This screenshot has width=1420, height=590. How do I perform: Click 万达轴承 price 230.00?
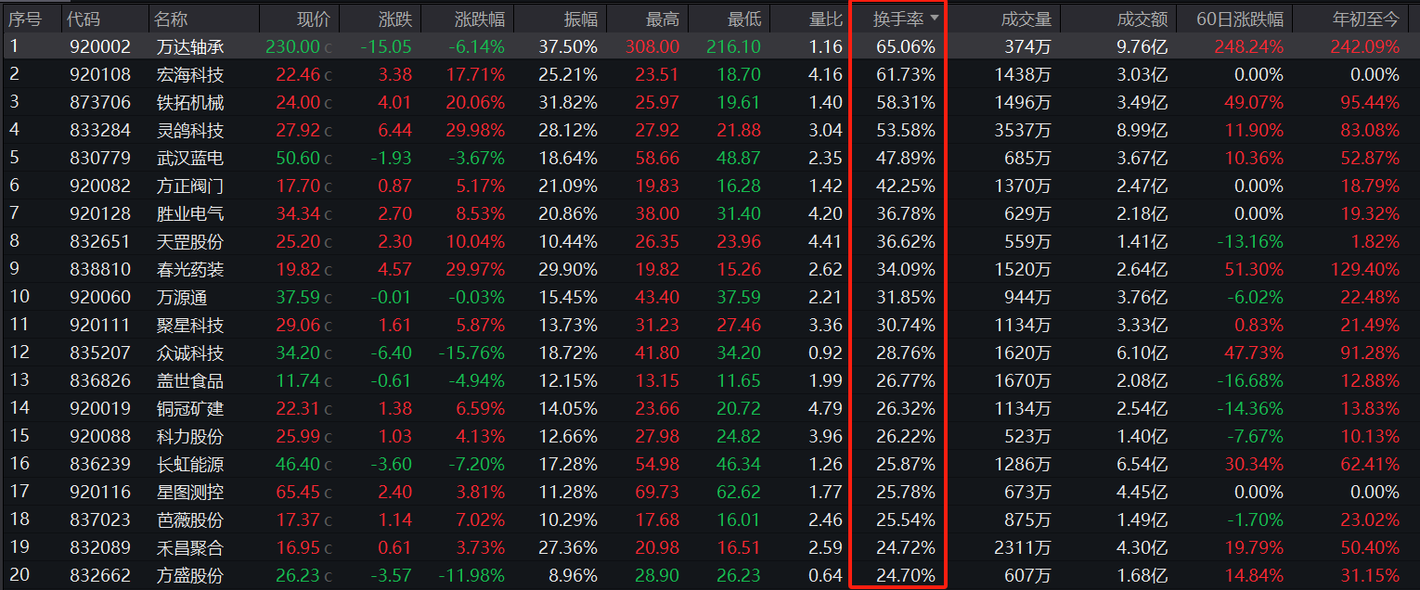(x=292, y=46)
